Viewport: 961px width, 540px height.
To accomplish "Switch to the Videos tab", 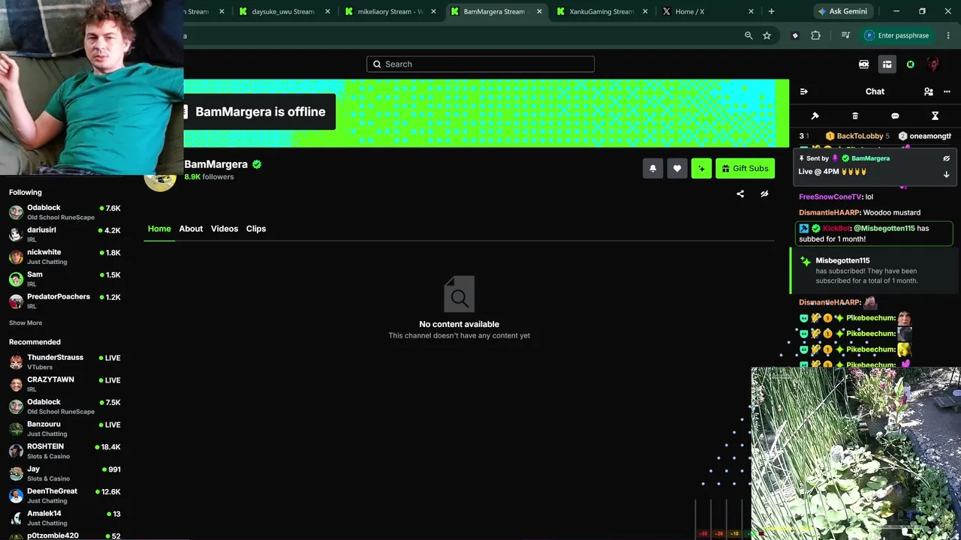I will click(224, 229).
